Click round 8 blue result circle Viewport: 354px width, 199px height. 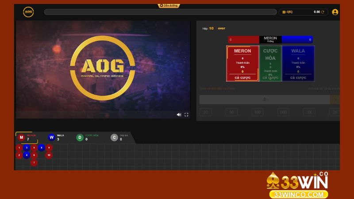tap(42, 148)
